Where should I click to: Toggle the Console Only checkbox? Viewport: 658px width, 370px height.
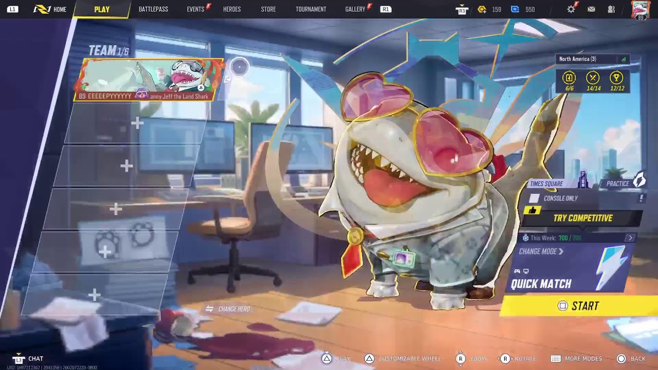pos(535,198)
